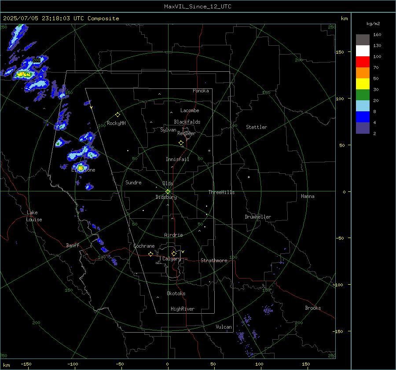Screen dimensions: 396x370
Task: Click the Olds city label
Action: coord(168,183)
